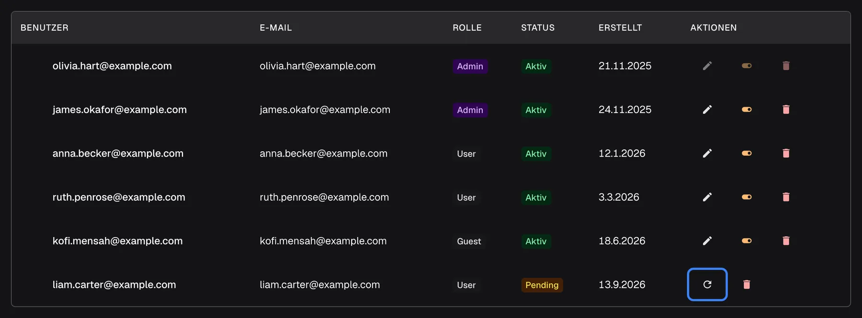Image resolution: width=862 pixels, height=318 pixels.
Task: Click kofi.mensah@example.com in E-Mail column
Action: pos(323,241)
